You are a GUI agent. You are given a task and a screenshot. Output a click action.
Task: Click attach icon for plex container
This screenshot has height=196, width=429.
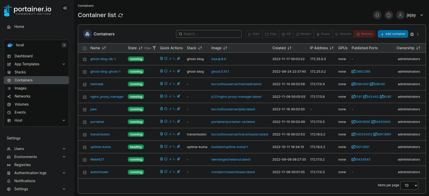(178, 109)
